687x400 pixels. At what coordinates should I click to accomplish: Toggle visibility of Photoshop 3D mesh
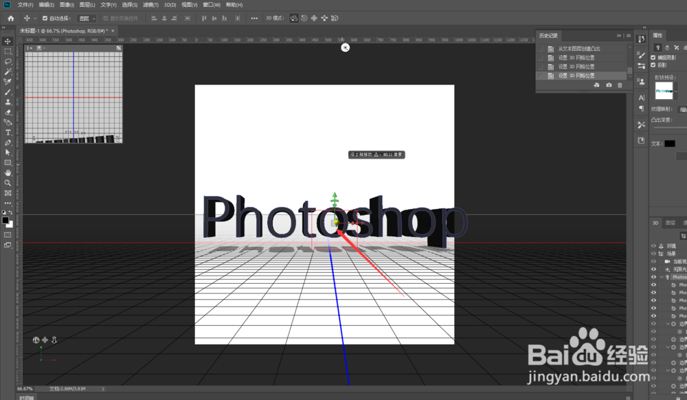tap(654, 277)
